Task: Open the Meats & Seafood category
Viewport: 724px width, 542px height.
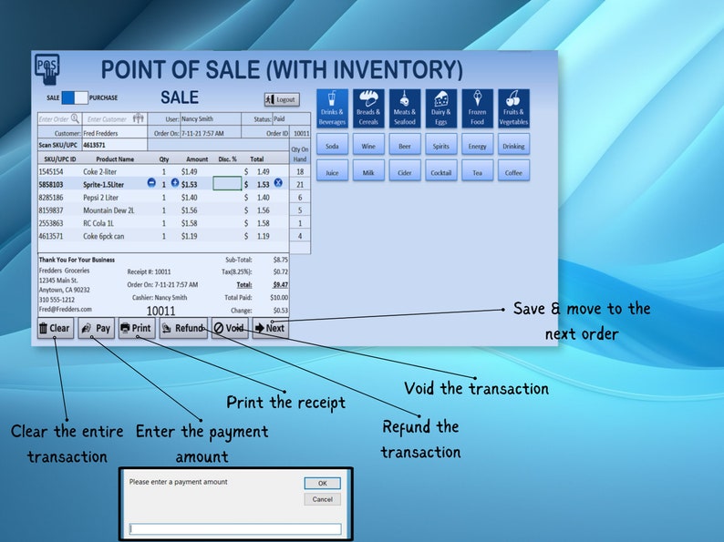Action: click(405, 108)
